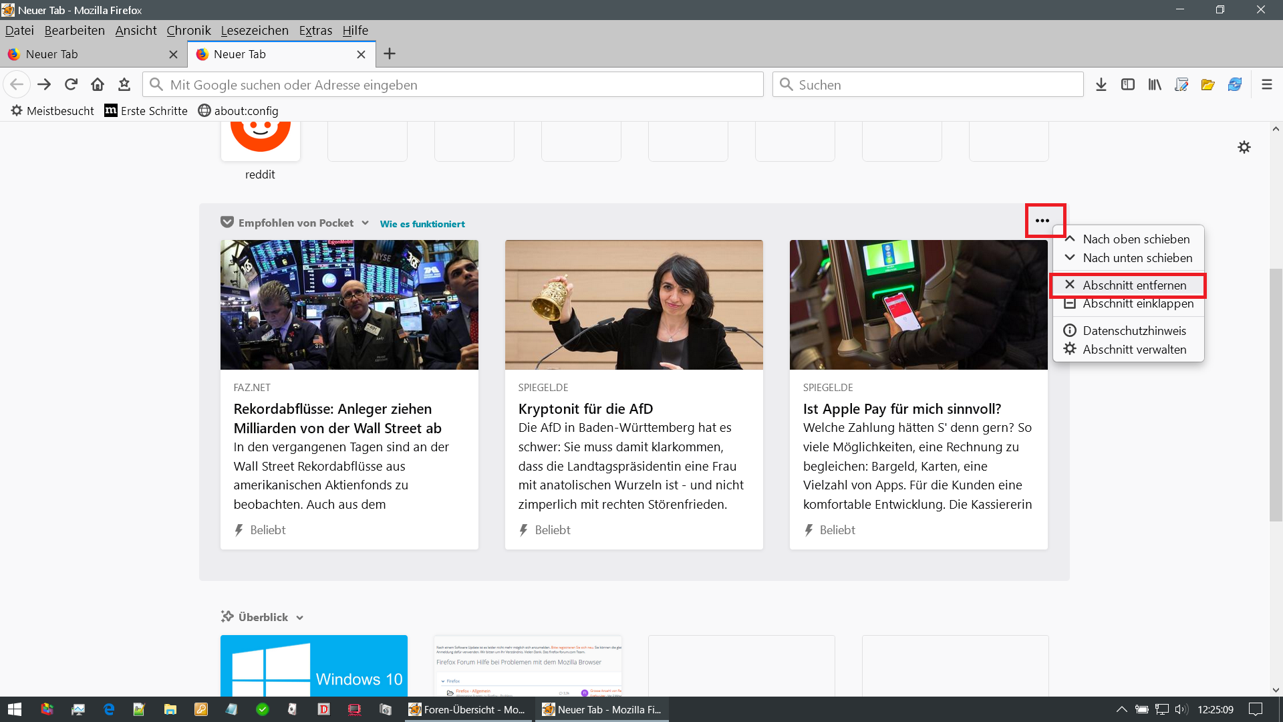Click the plus icon to open new tab
Viewport: 1283px width, 722px height.
point(390,53)
